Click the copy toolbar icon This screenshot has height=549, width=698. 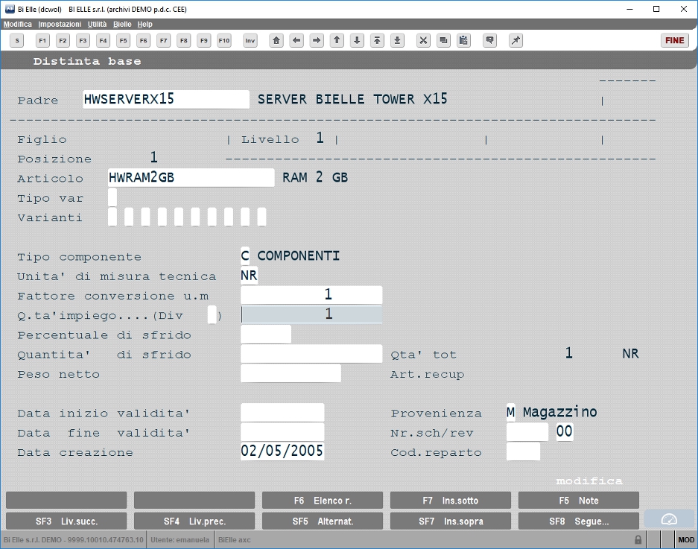[443, 40]
